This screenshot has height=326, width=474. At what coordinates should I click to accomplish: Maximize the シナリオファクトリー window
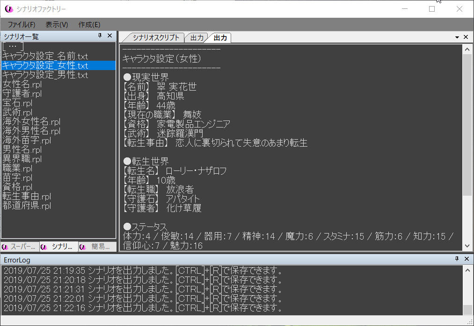tap(432, 9)
